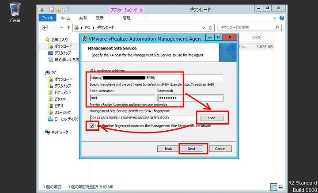This screenshot has height=193, width=318.
Task: Open the quick access toolbar customize dropdown
Action: 64,9
